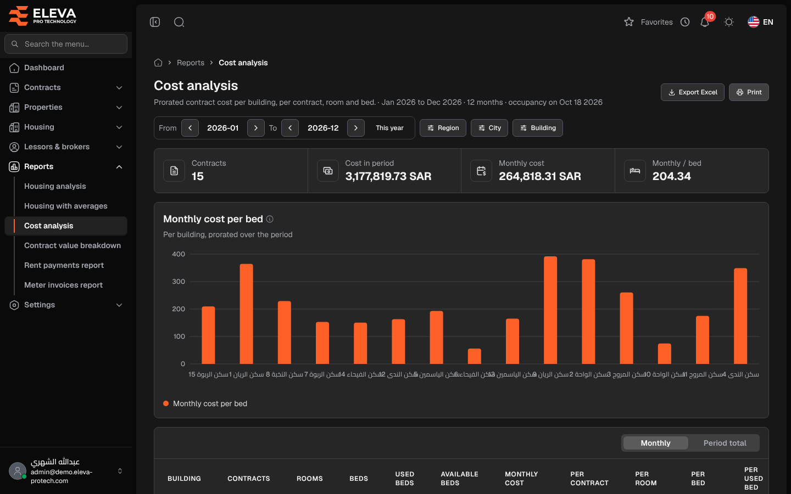The image size is (791, 494).
Task: Open the City filter
Action: tap(489, 128)
